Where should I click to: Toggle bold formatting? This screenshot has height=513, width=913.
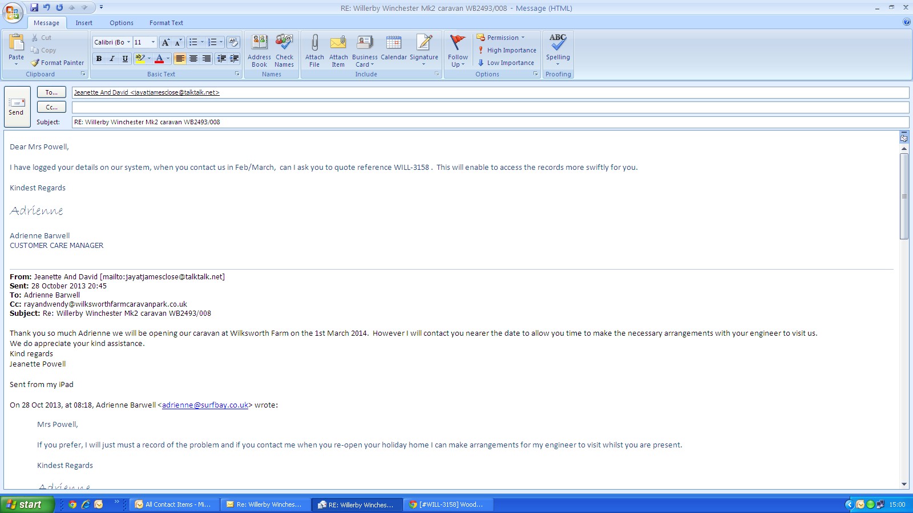[x=99, y=59]
